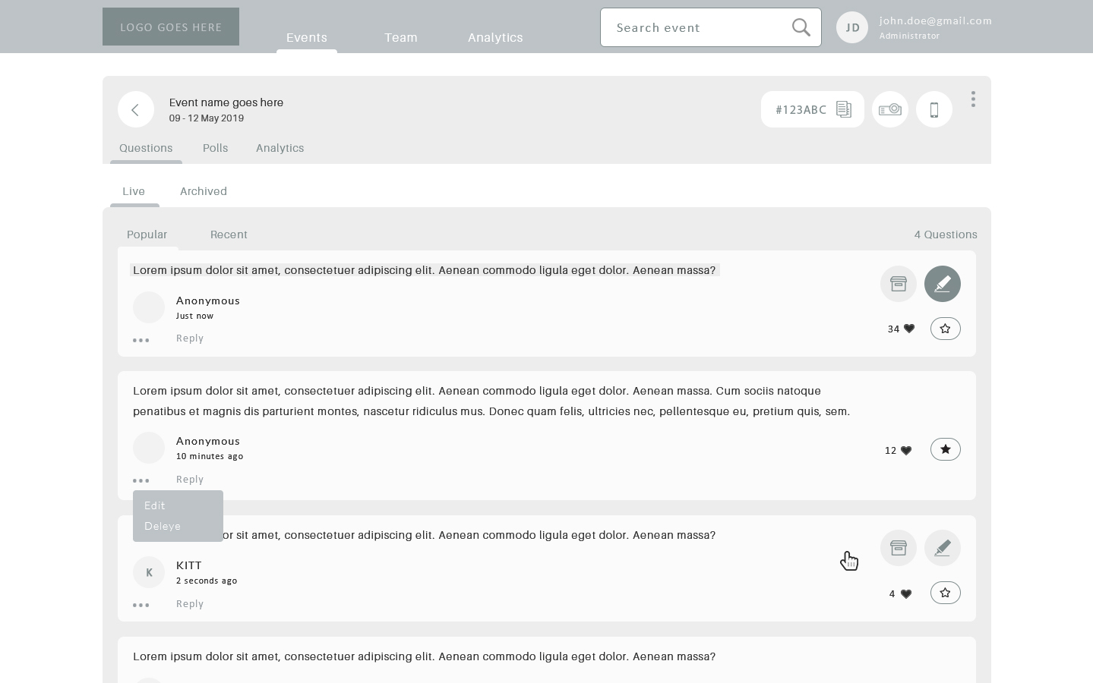Click the search magnifier icon

coord(801,27)
